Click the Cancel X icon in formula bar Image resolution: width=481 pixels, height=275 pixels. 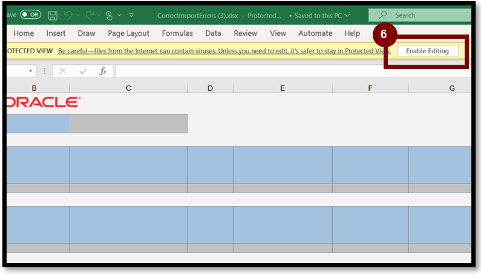pyautogui.click(x=64, y=71)
